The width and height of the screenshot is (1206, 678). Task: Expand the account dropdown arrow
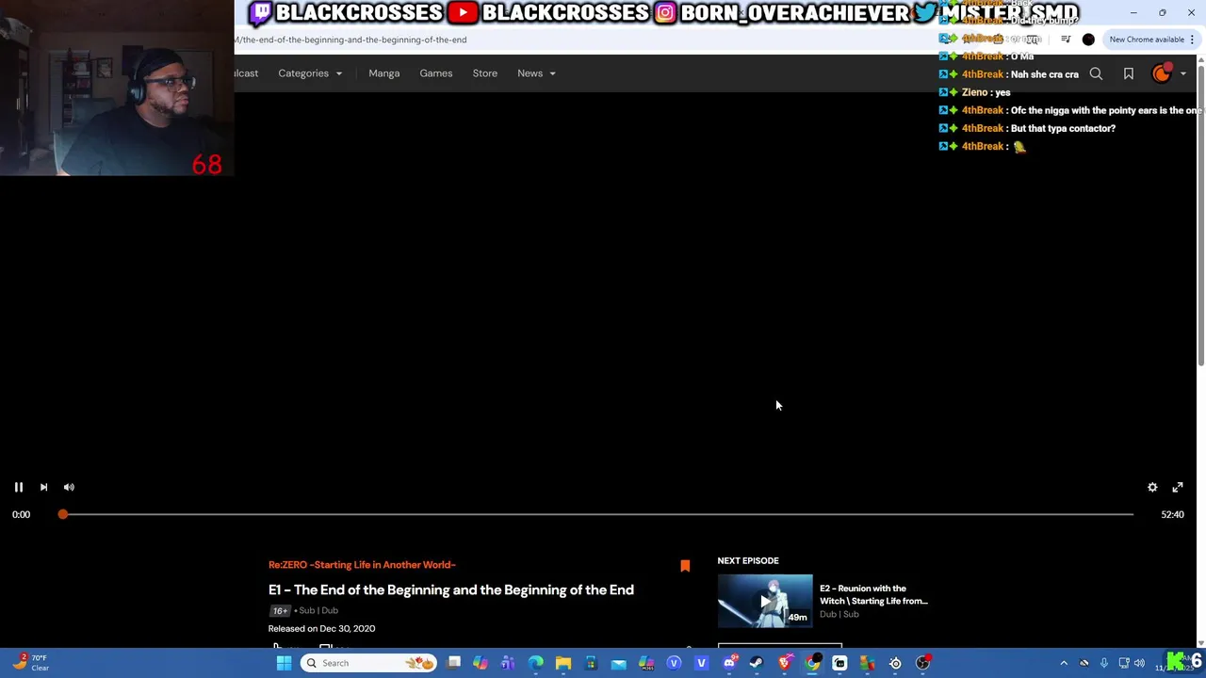tap(1183, 73)
